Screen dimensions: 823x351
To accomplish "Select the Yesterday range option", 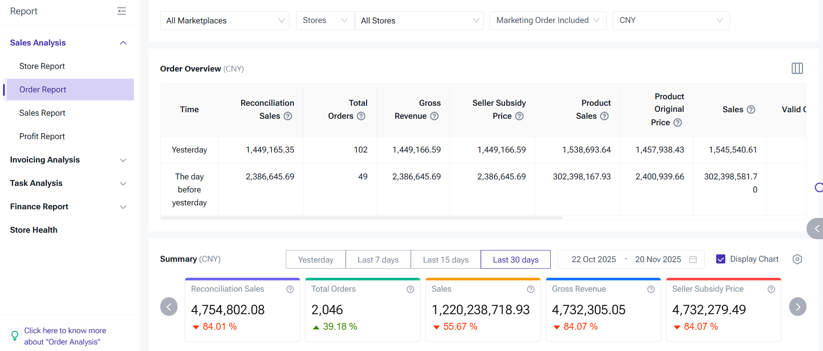I will pos(315,260).
